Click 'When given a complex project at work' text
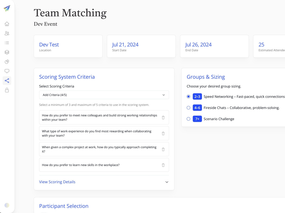Image resolution: width=285 pixels, height=213 pixels. [x=99, y=149]
